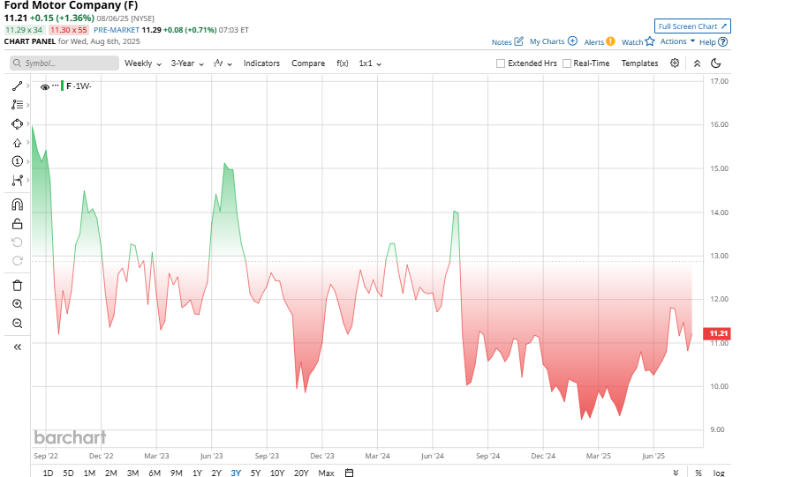Screen dimensions: 808x477
Task: Select 2Y range tab
Action: click(x=216, y=473)
